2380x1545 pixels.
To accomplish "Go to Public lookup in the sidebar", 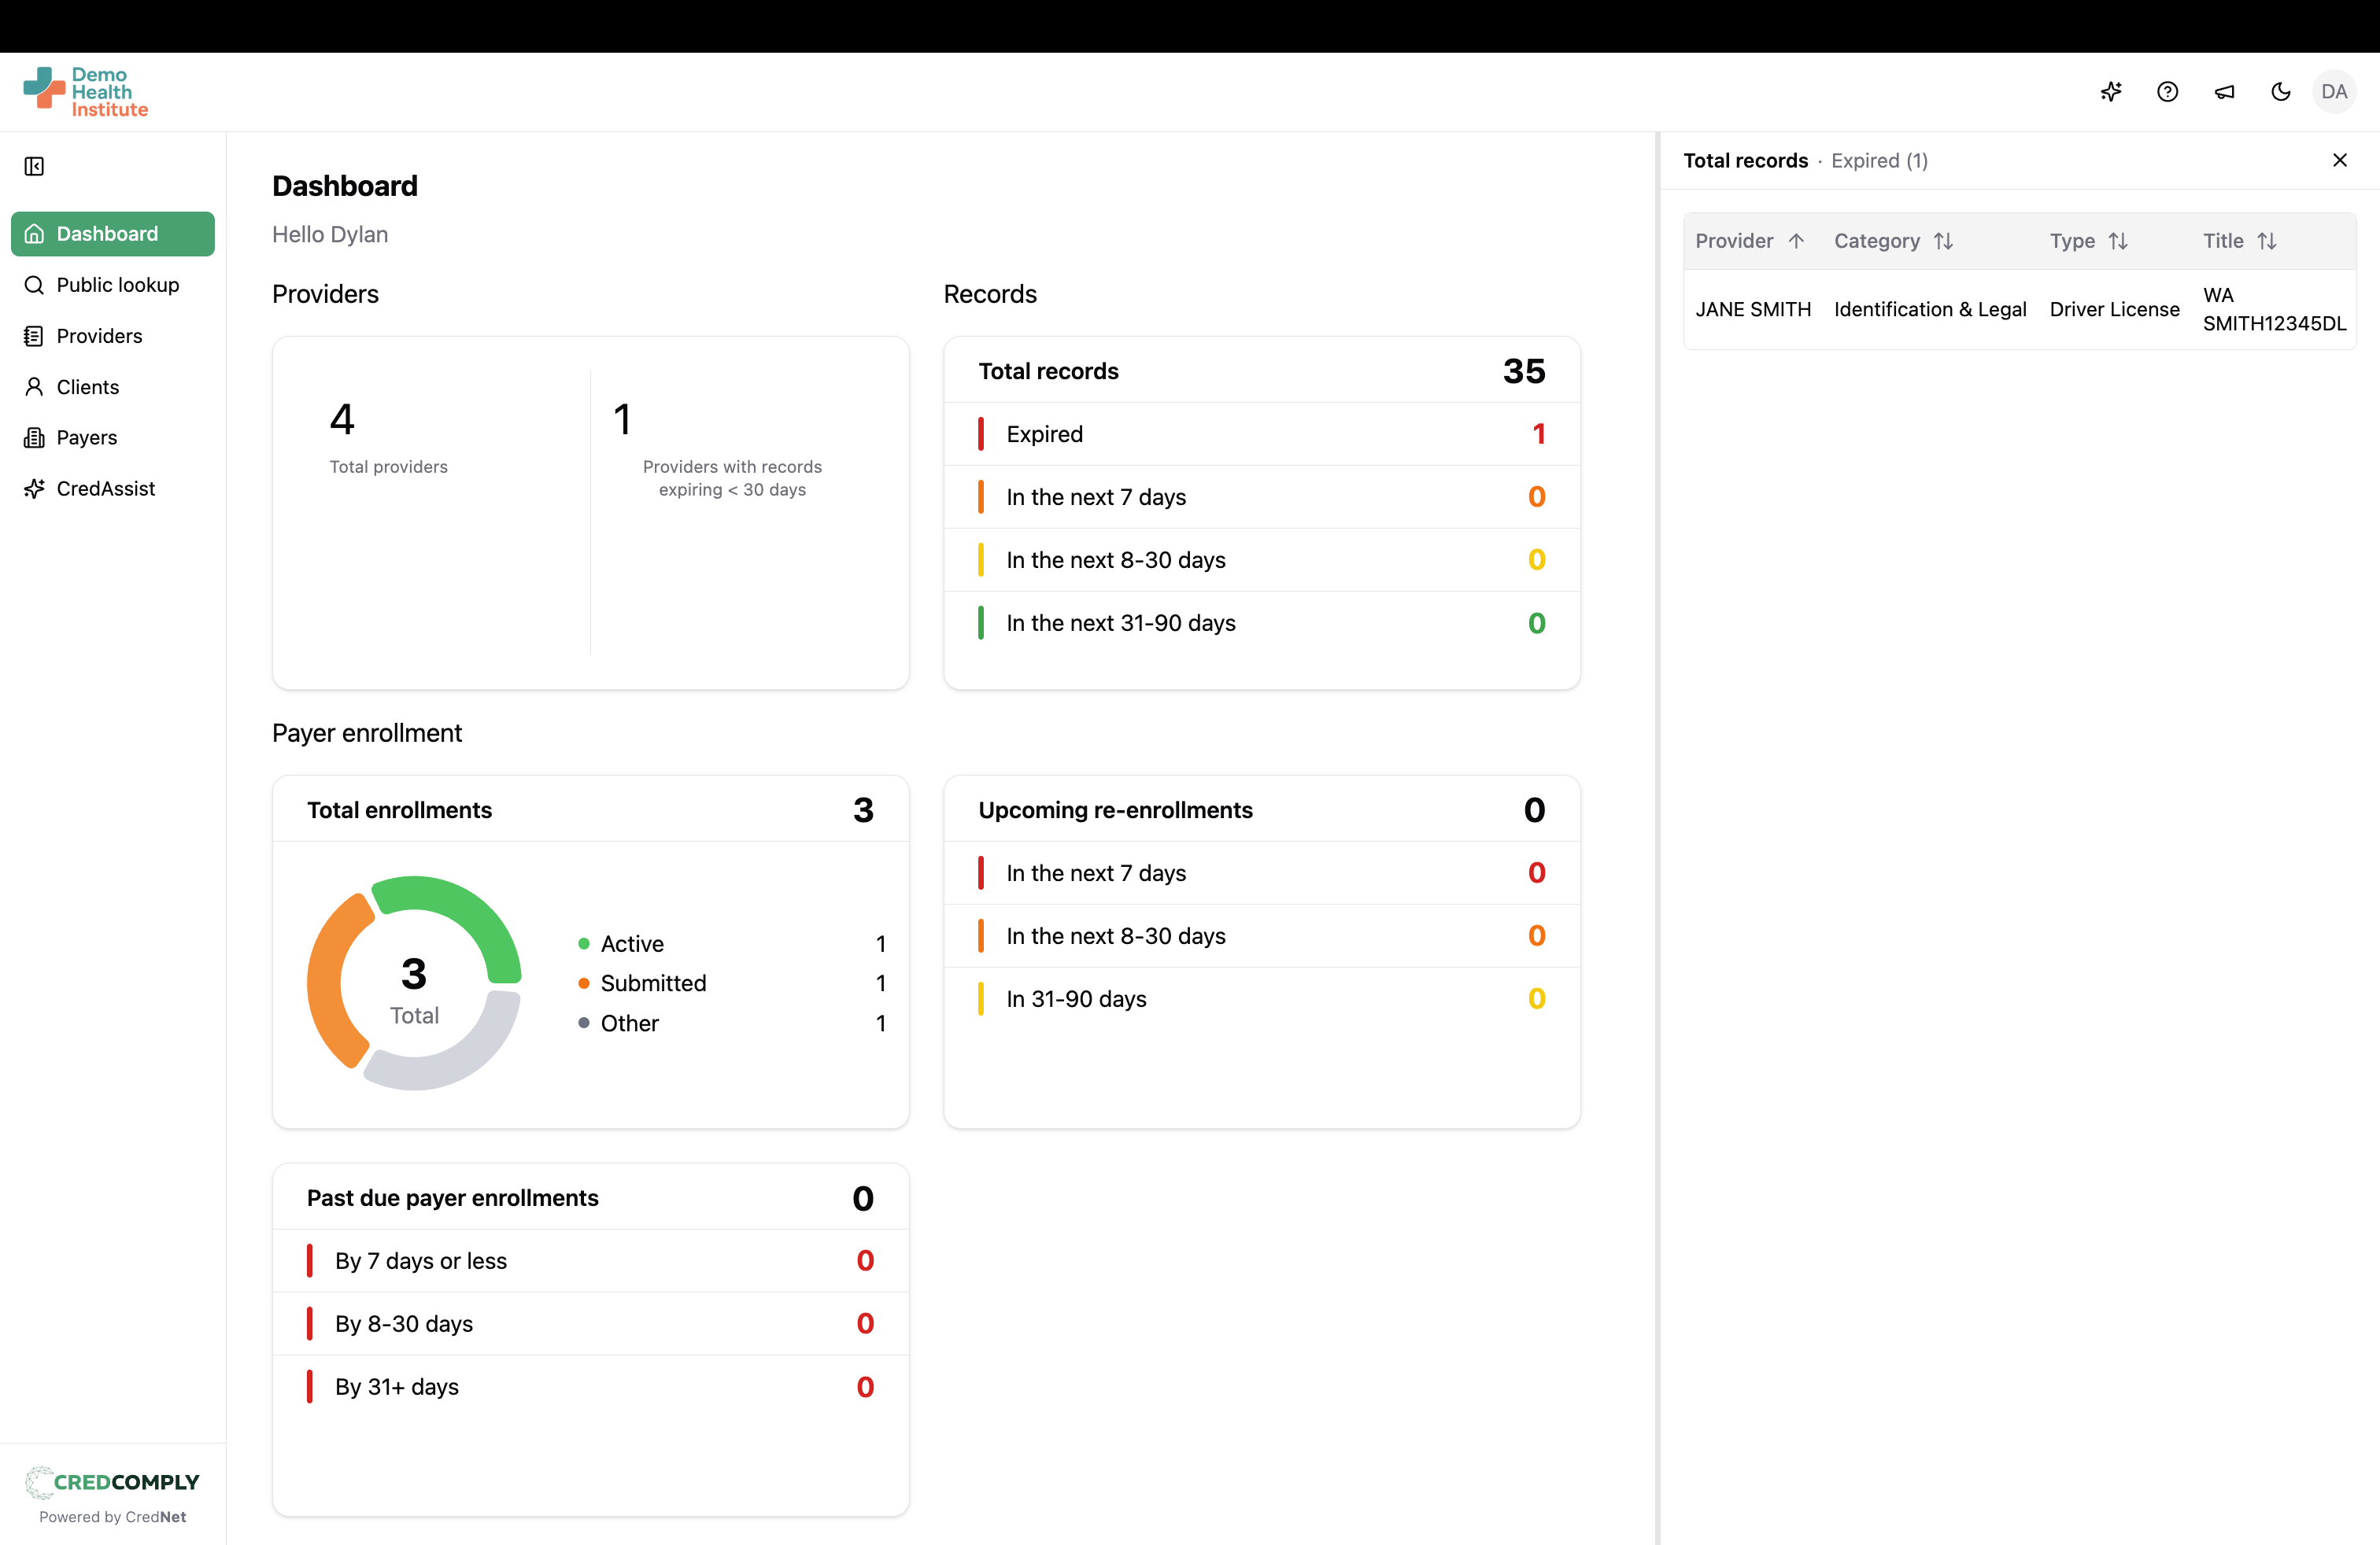I will click(x=117, y=285).
